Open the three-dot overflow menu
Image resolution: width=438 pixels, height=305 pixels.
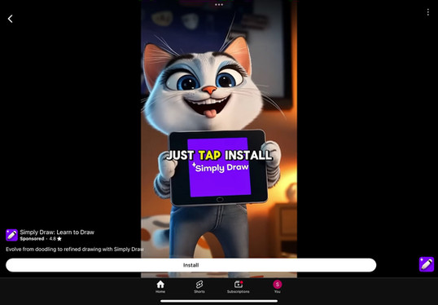428,12
